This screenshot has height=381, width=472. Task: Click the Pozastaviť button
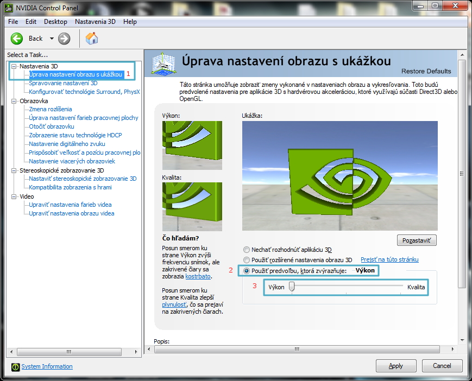click(x=417, y=240)
